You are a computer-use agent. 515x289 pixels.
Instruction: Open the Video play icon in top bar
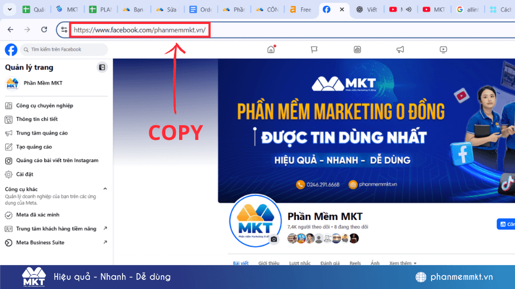443,50
